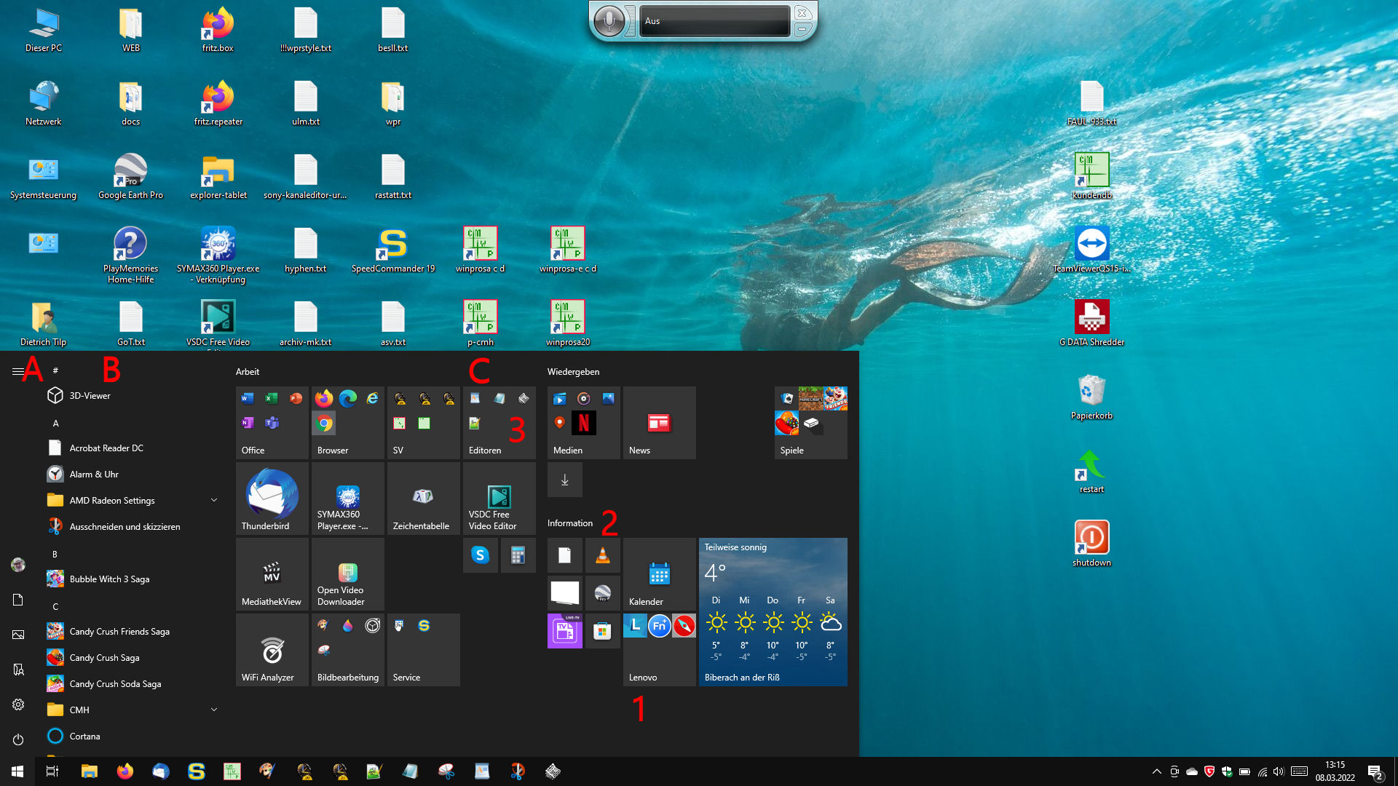1398x786 pixels.
Task: Click Firefox icon in the taskbar
Action: tap(125, 771)
